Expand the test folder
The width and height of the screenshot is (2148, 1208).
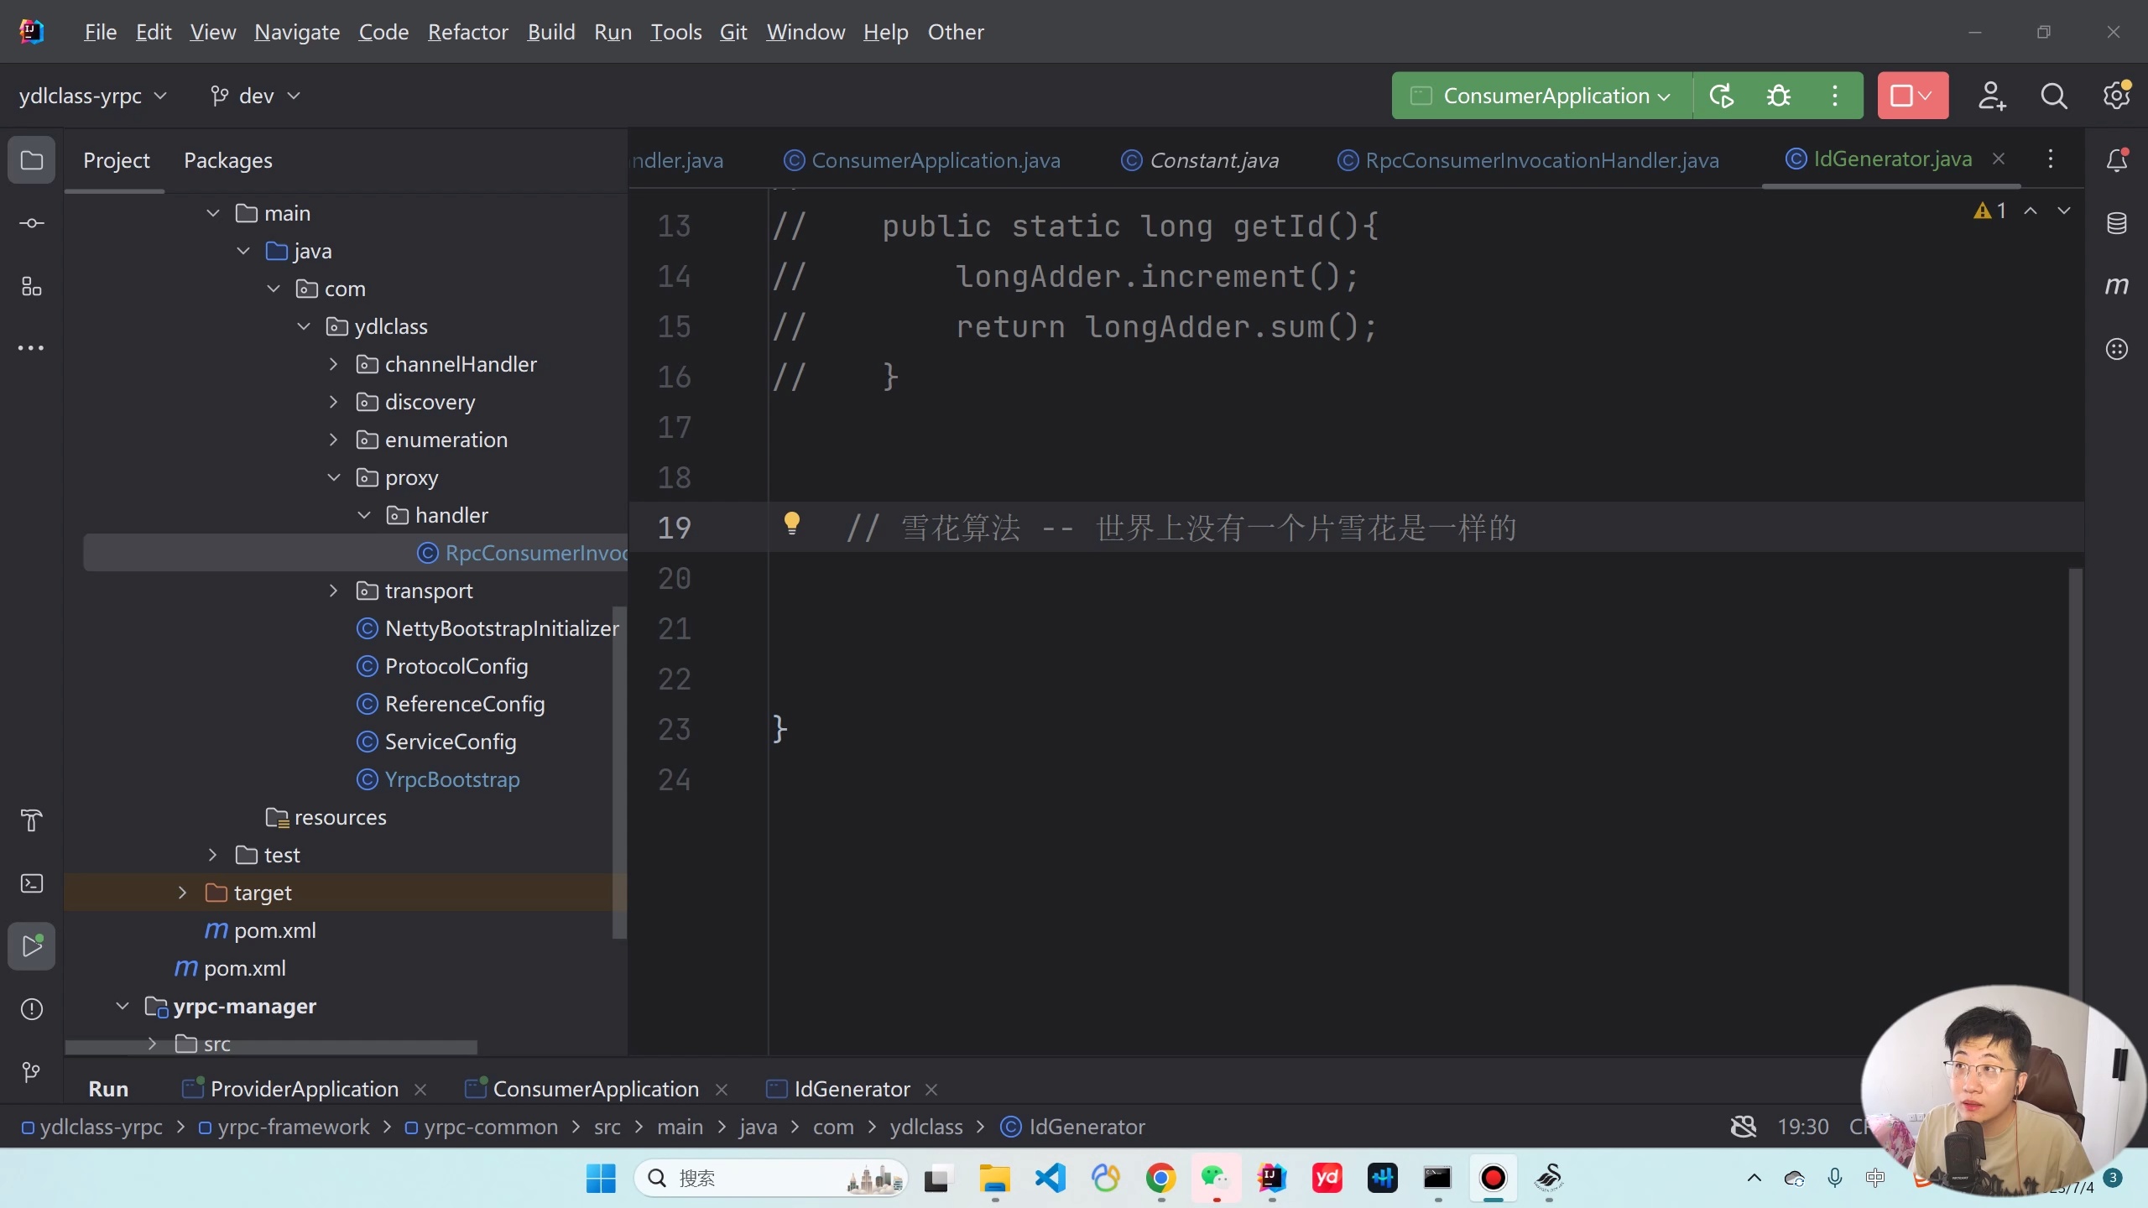coord(211,854)
